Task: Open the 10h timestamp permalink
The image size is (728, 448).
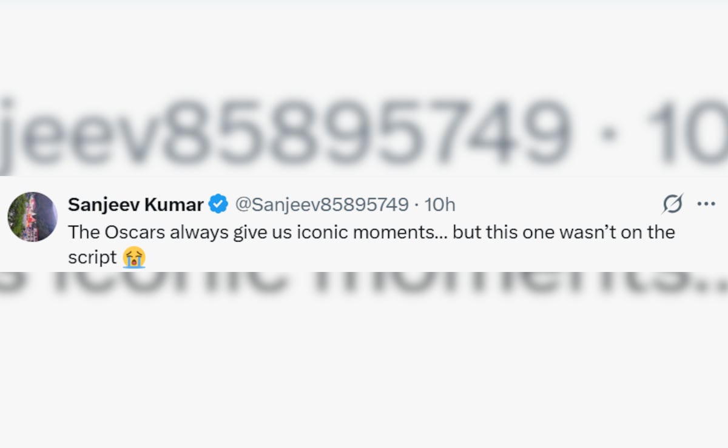Action: coord(440,205)
